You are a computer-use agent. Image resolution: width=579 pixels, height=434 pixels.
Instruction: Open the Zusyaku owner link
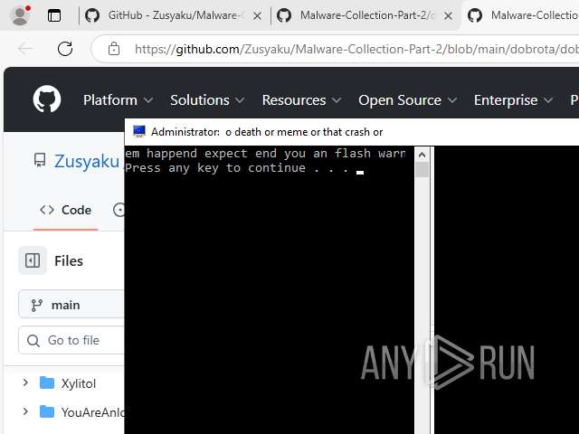tap(87, 162)
